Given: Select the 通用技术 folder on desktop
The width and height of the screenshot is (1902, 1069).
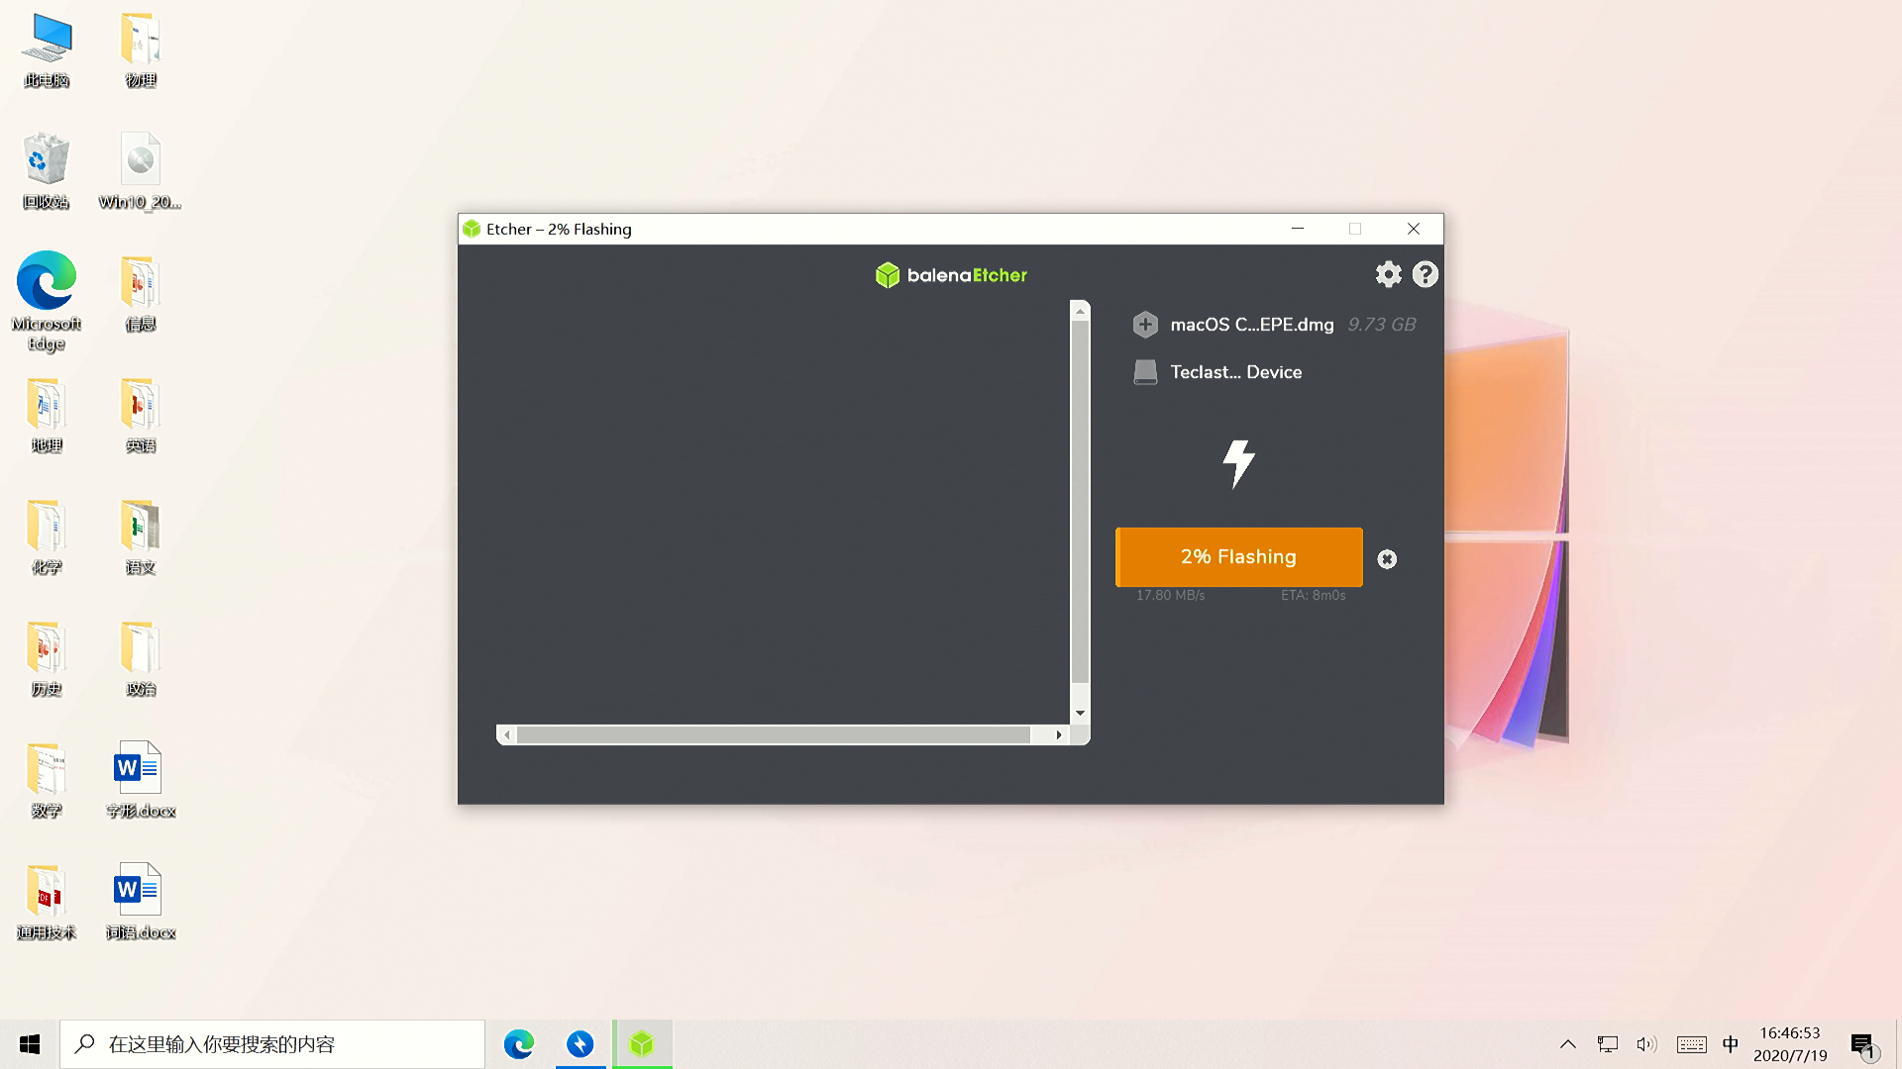Looking at the screenshot, I should coord(47,903).
